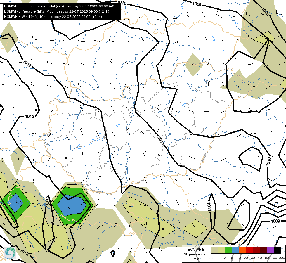Click the small blue precipitation patch at left edge
Screen dimensions: 286x263
[15, 203]
